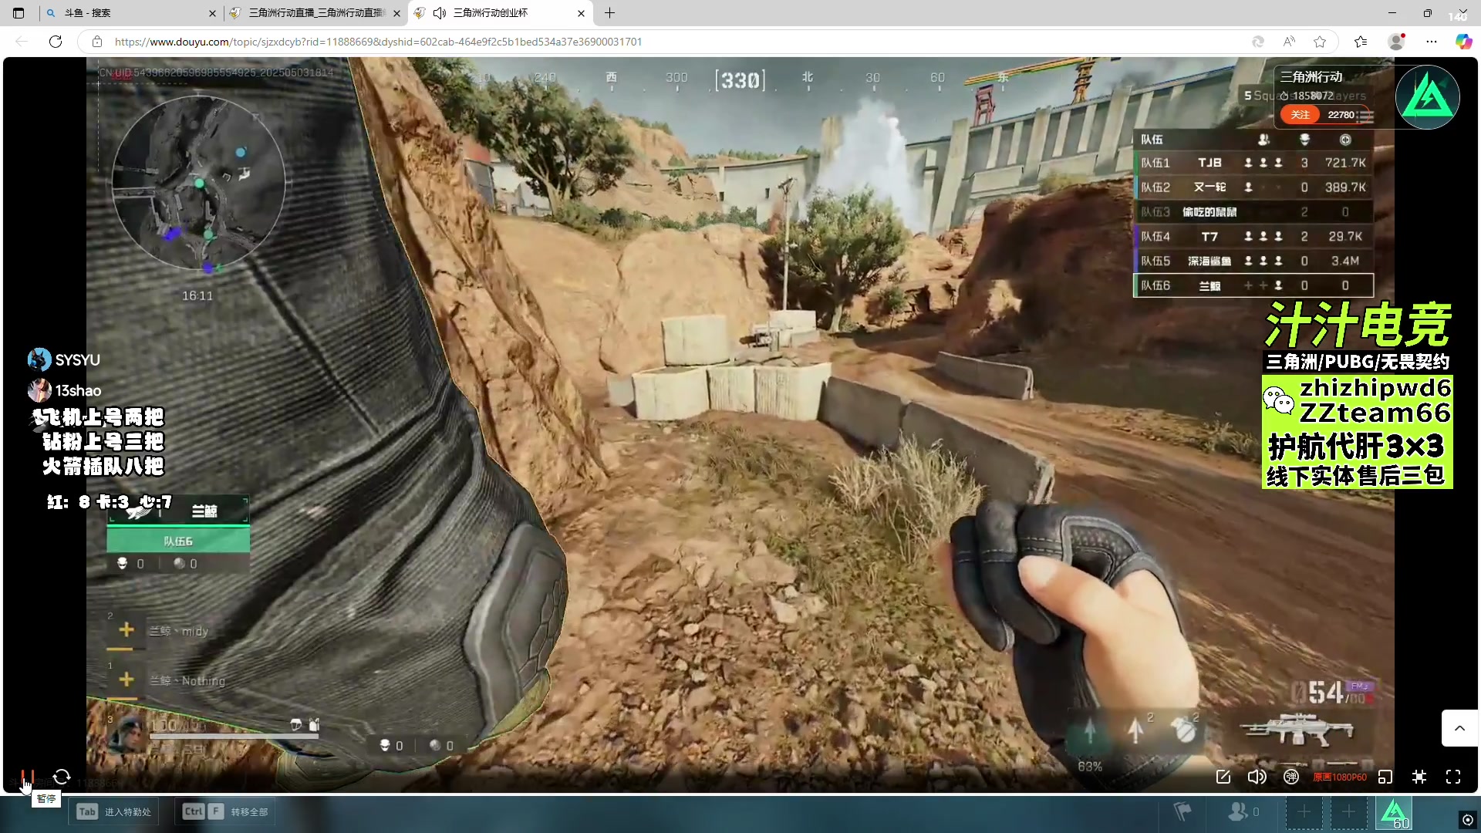
Task: Go back to previous page
Action: 22,42
